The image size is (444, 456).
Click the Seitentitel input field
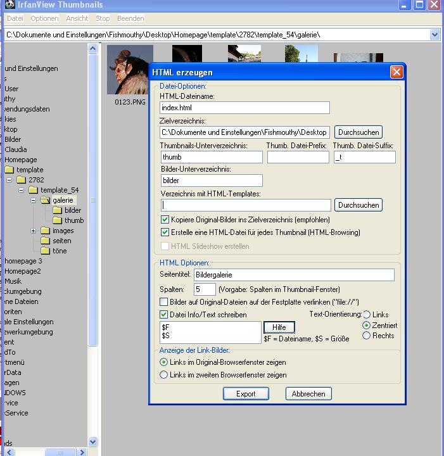click(x=293, y=275)
